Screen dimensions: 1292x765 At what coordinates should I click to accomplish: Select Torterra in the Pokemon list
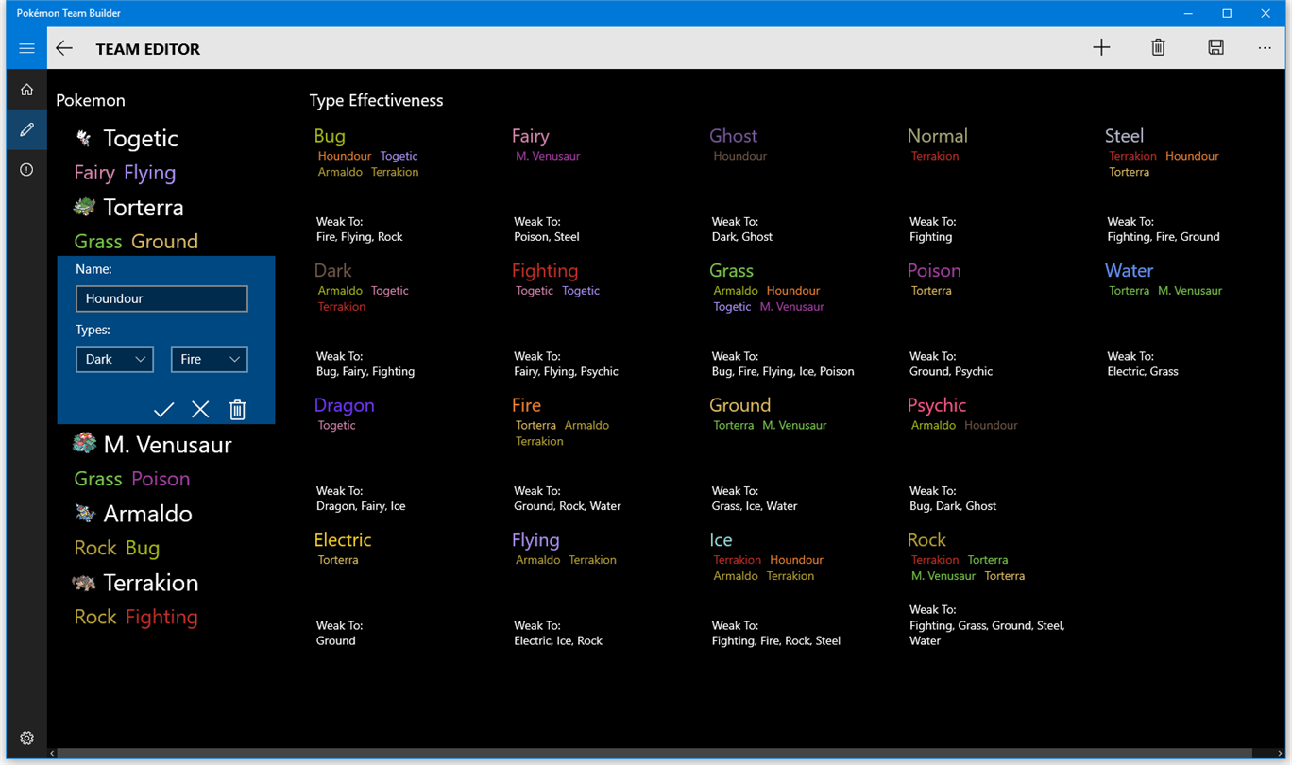click(144, 208)
